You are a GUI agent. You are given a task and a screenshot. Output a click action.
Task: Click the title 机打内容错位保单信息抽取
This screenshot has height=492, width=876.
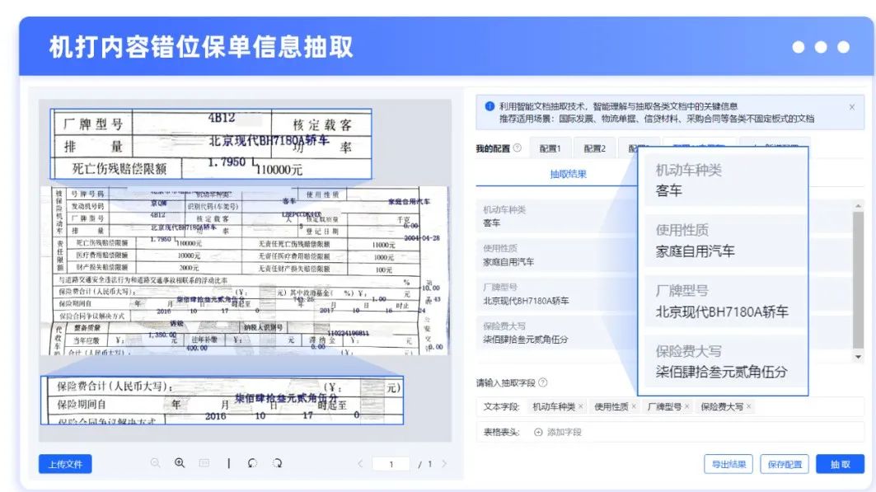[201, 47]
